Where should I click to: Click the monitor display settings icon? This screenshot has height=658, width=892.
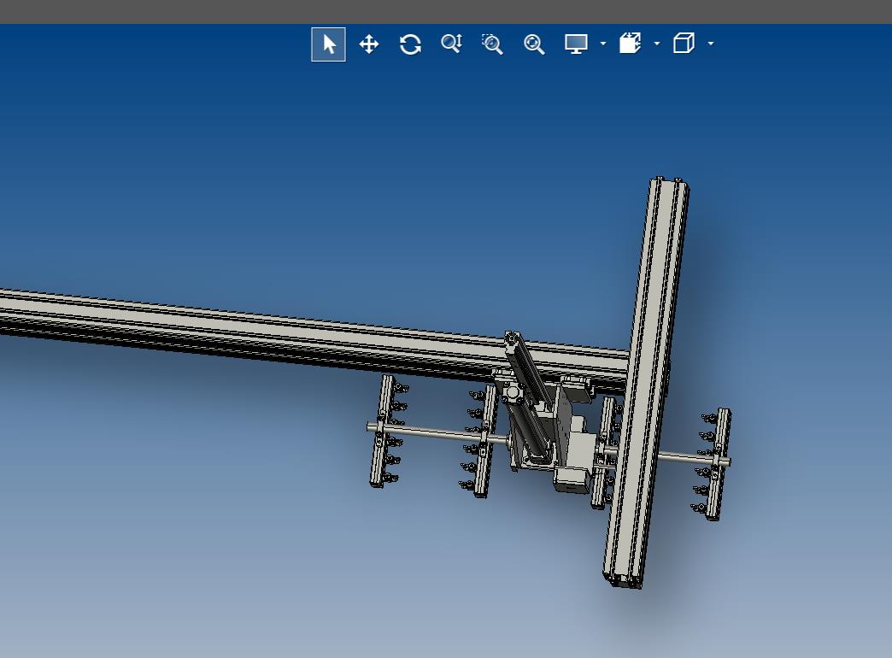pos(576,44)
